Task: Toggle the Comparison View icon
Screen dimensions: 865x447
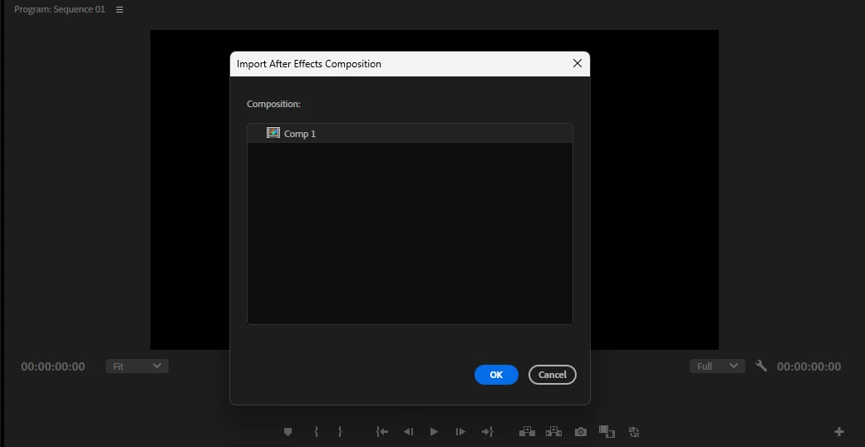Action: point(607,431)
